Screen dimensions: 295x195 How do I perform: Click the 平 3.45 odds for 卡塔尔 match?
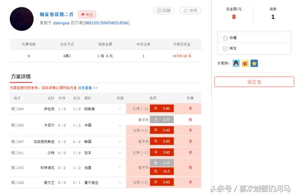coord(161,131)
